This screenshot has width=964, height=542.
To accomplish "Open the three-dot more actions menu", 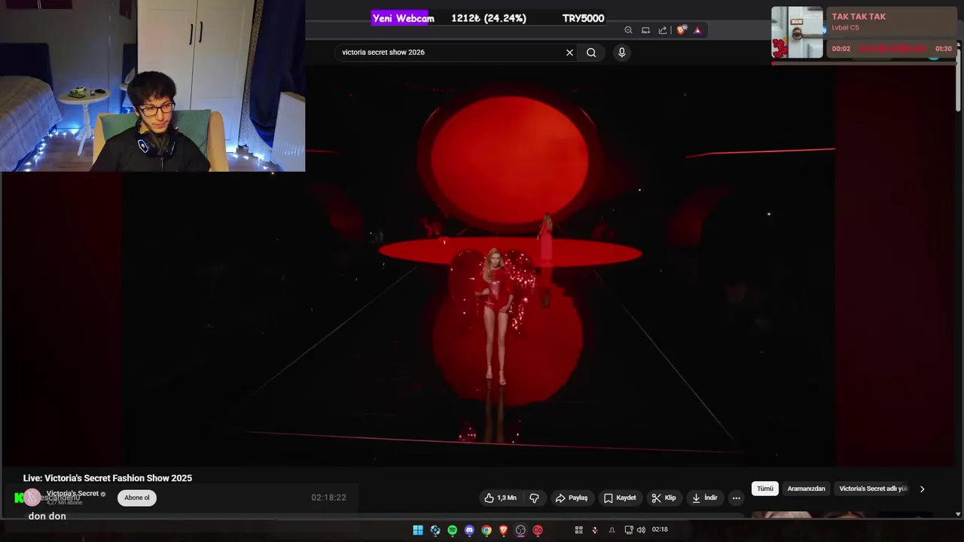I will [x=737, y=498].
